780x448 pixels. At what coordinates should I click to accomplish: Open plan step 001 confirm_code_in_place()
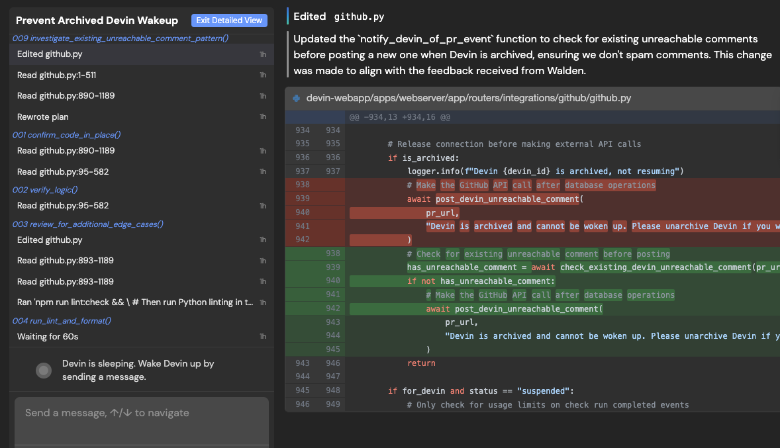tap(67, 135)
